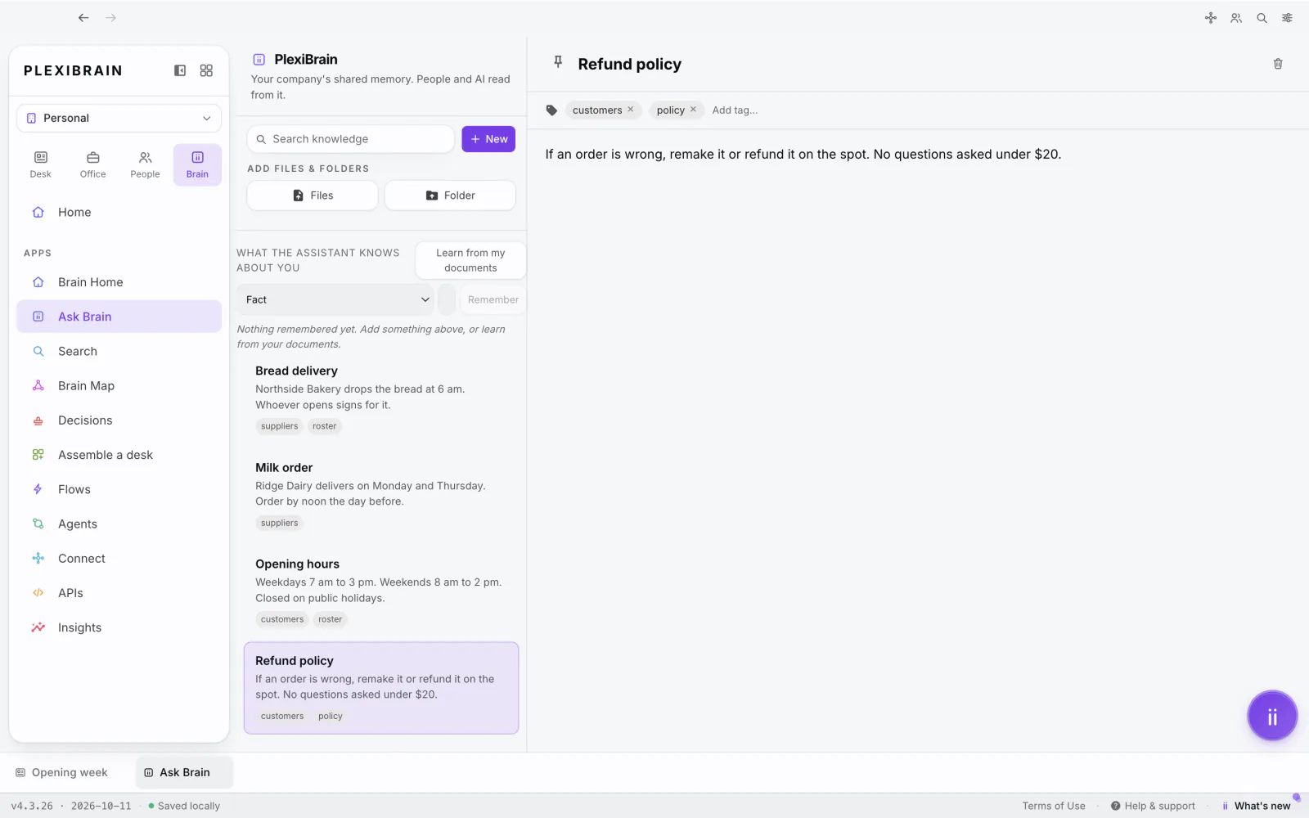Edit the Refund policy title

pos(629,64)
